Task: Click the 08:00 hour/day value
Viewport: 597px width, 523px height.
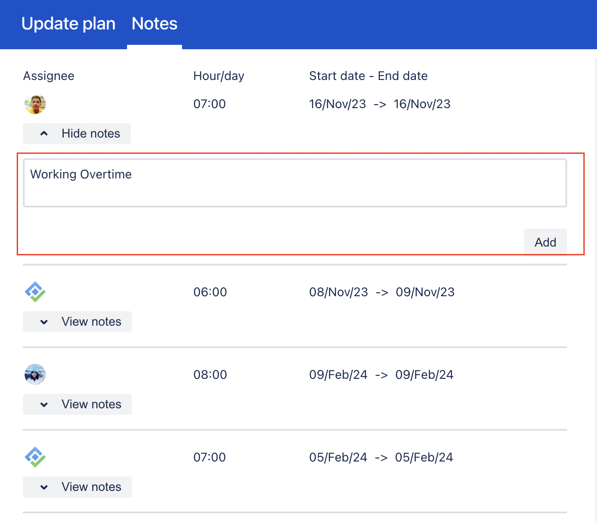Action: coord(210,375)
